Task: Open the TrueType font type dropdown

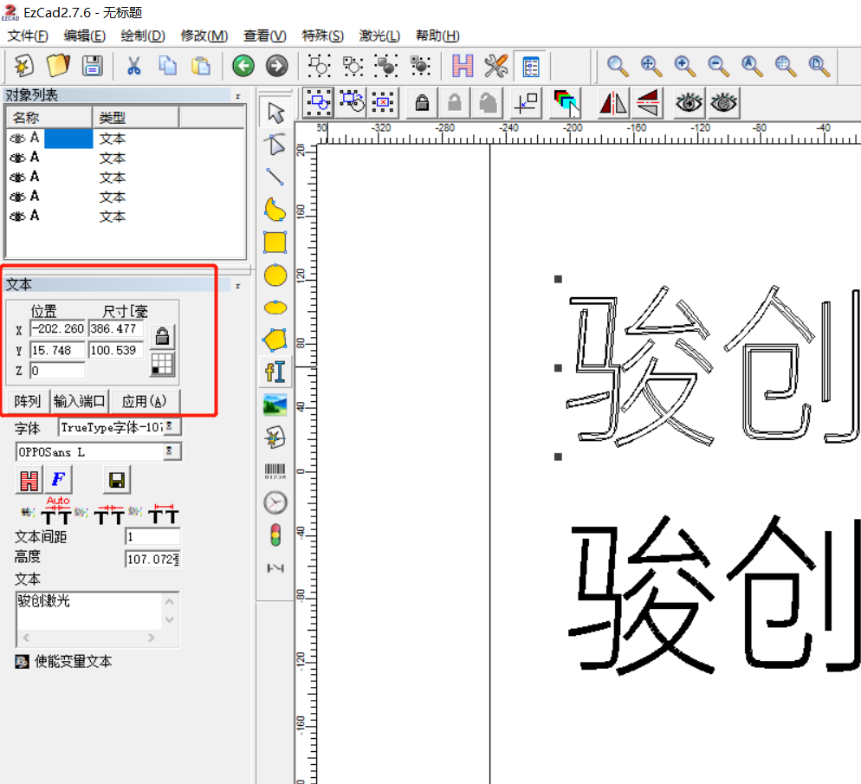Action: click(x=172, y=426)
